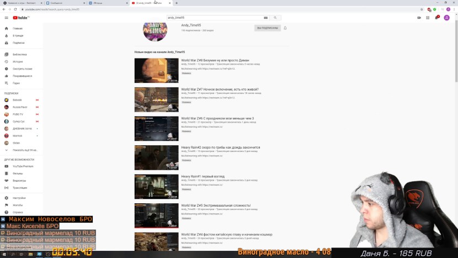Click the World War Z#7 video thumbnail
The width and height of the screenshot is (458, 258).
156,99
